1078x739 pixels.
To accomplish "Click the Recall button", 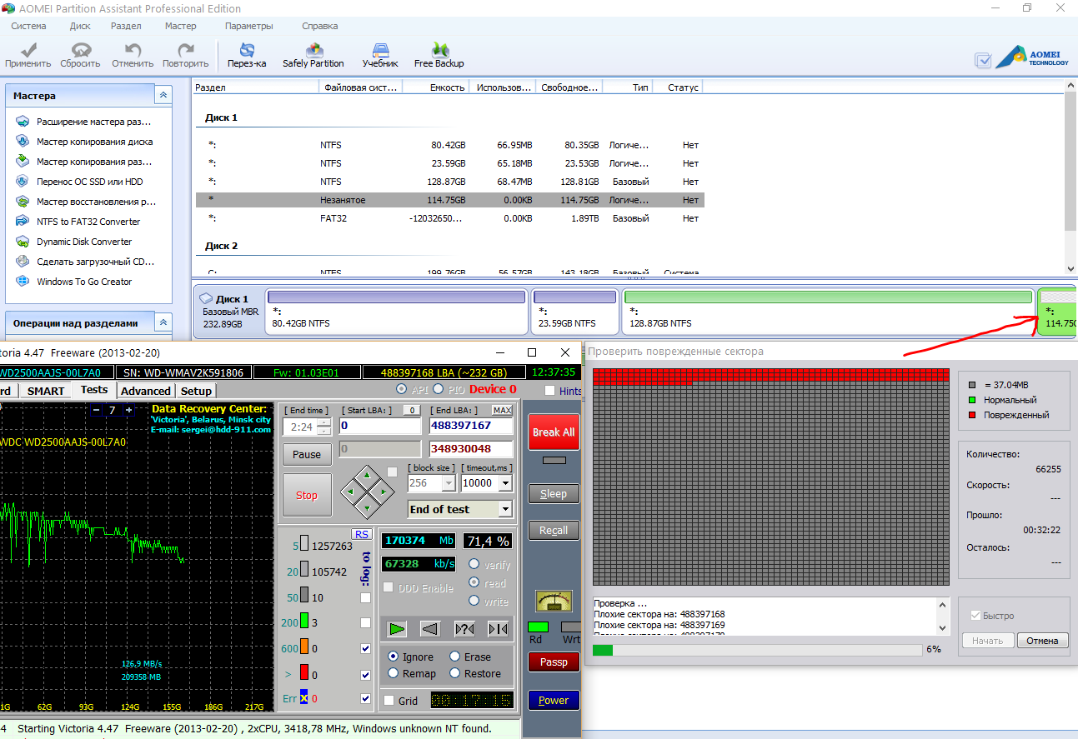I will 554,530.
